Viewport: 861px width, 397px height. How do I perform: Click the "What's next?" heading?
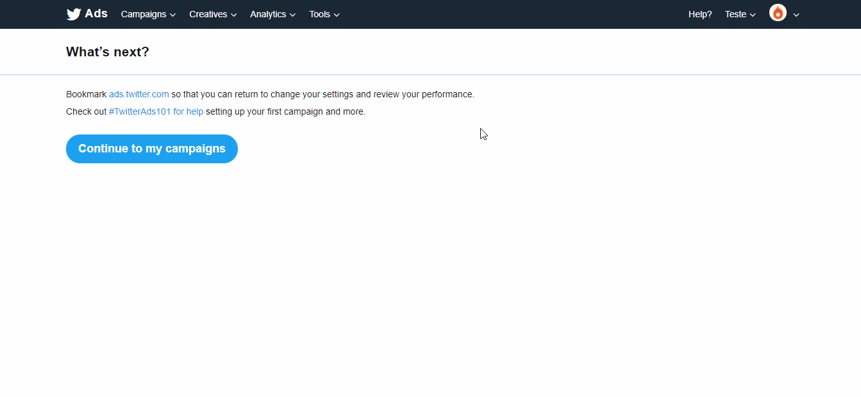(x=108, y=52)
